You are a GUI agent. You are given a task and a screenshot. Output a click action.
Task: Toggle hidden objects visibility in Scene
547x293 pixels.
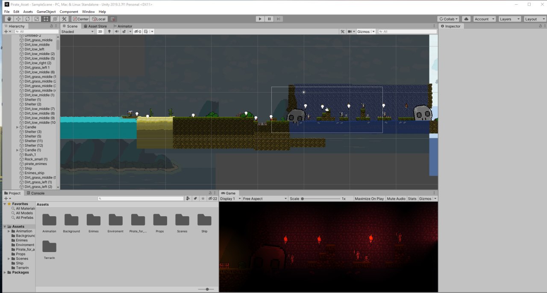(x=137, y=32)
